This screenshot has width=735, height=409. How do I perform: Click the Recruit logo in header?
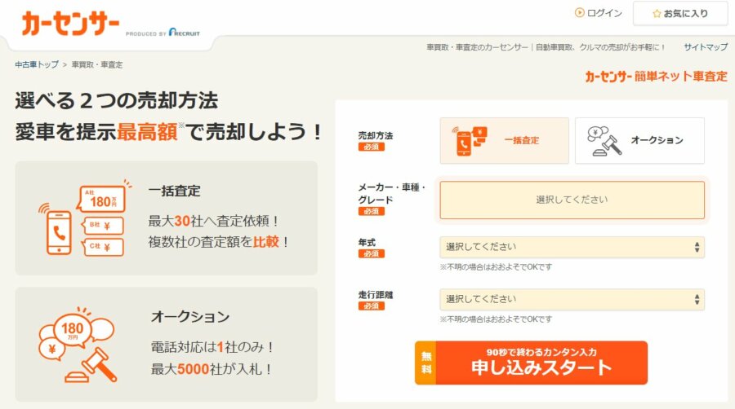184,33
